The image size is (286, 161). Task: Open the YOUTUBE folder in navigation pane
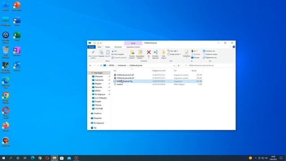(x=99, y=109)
